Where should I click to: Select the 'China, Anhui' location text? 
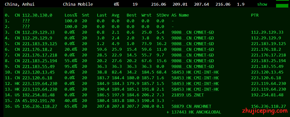point(20,4)
